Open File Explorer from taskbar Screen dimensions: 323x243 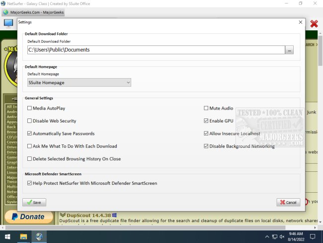23,237
